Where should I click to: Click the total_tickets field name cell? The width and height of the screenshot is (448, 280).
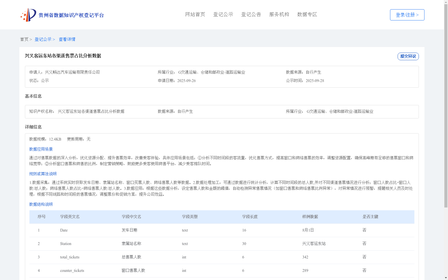point(70,257)
